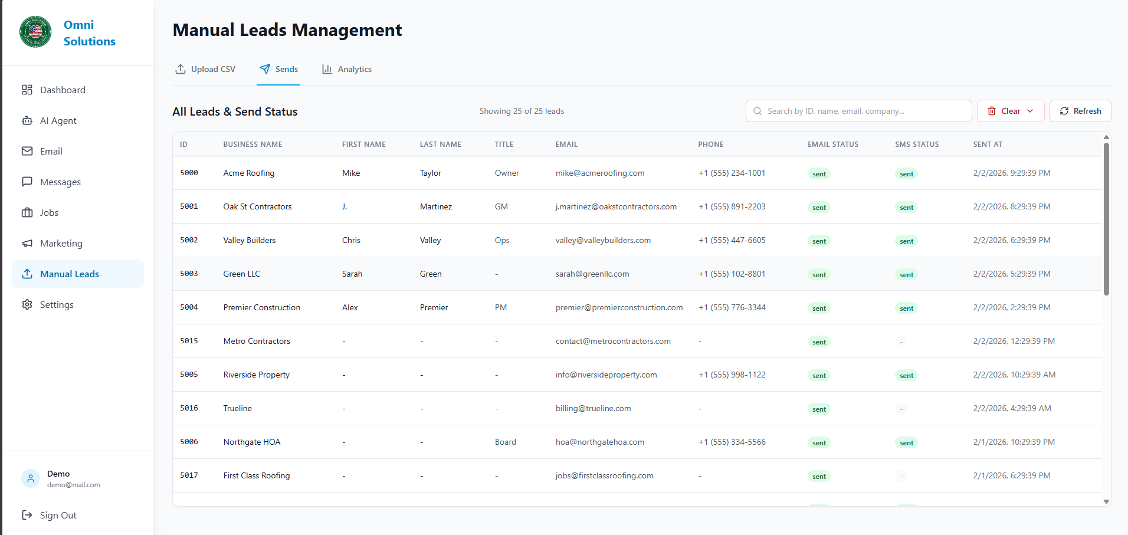Click the user avatar icon next to Demo
The height and width of the screenshot is (535, 1128).
pyautogui.click(x=30, y=478)
